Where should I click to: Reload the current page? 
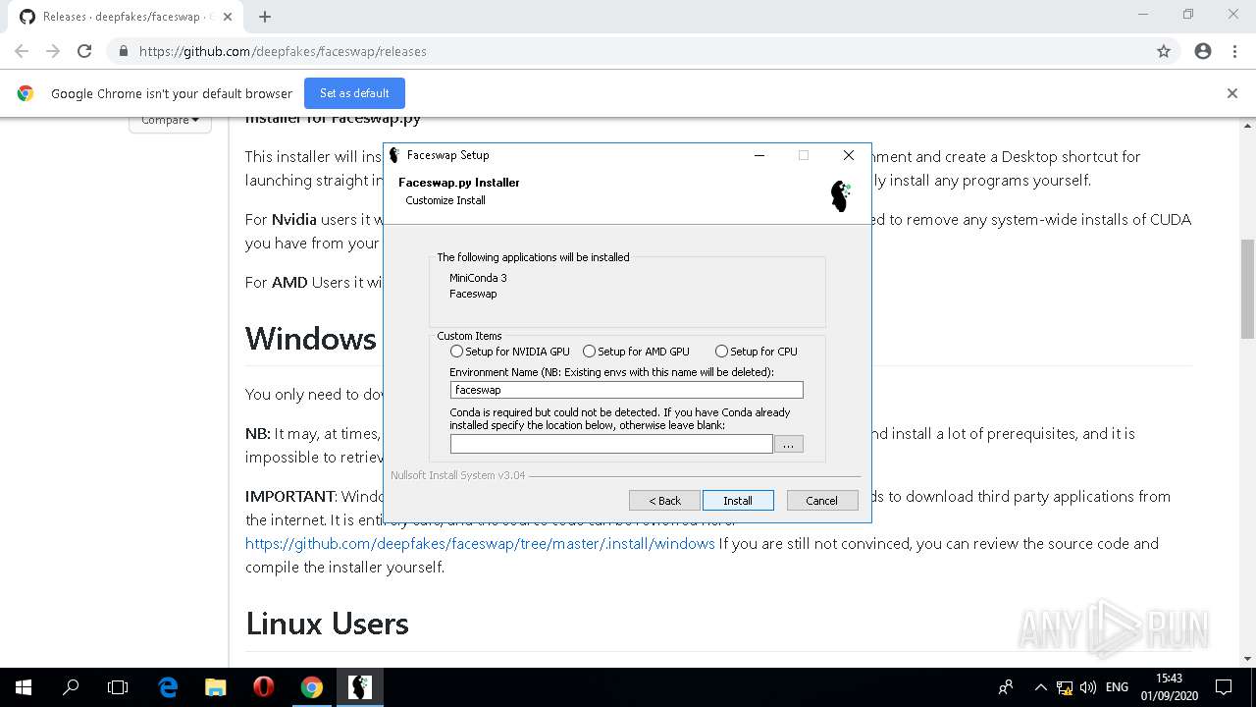tap(84, 51)
